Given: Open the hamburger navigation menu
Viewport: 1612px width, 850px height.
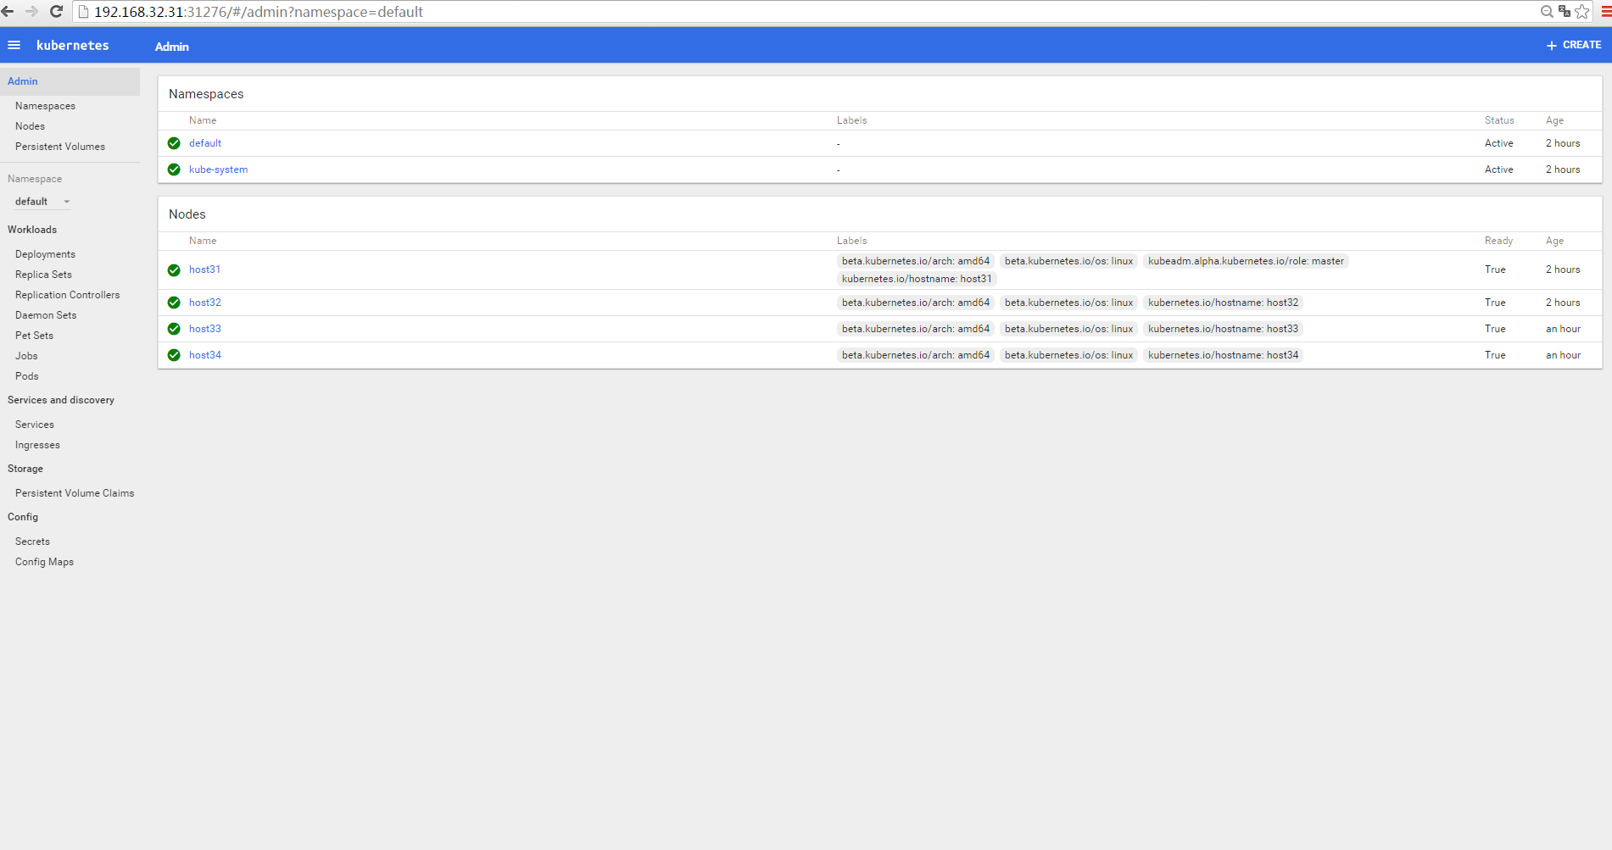Looking at the screenshot, I should click(x=14, y=45).
